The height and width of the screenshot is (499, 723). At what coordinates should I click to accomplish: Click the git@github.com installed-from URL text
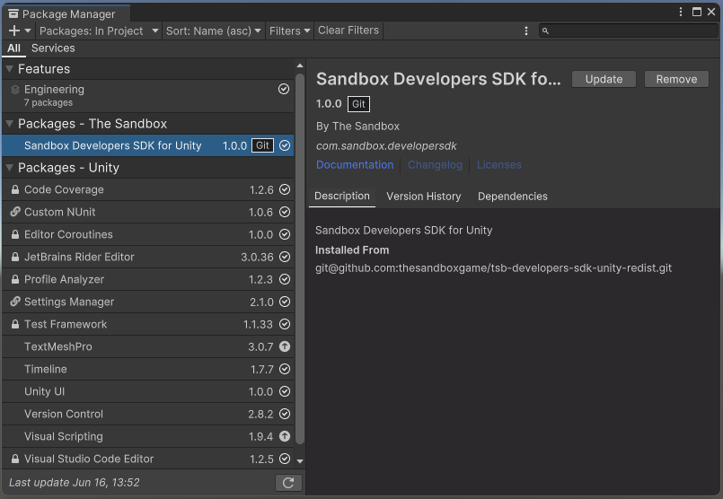point(493,268)
